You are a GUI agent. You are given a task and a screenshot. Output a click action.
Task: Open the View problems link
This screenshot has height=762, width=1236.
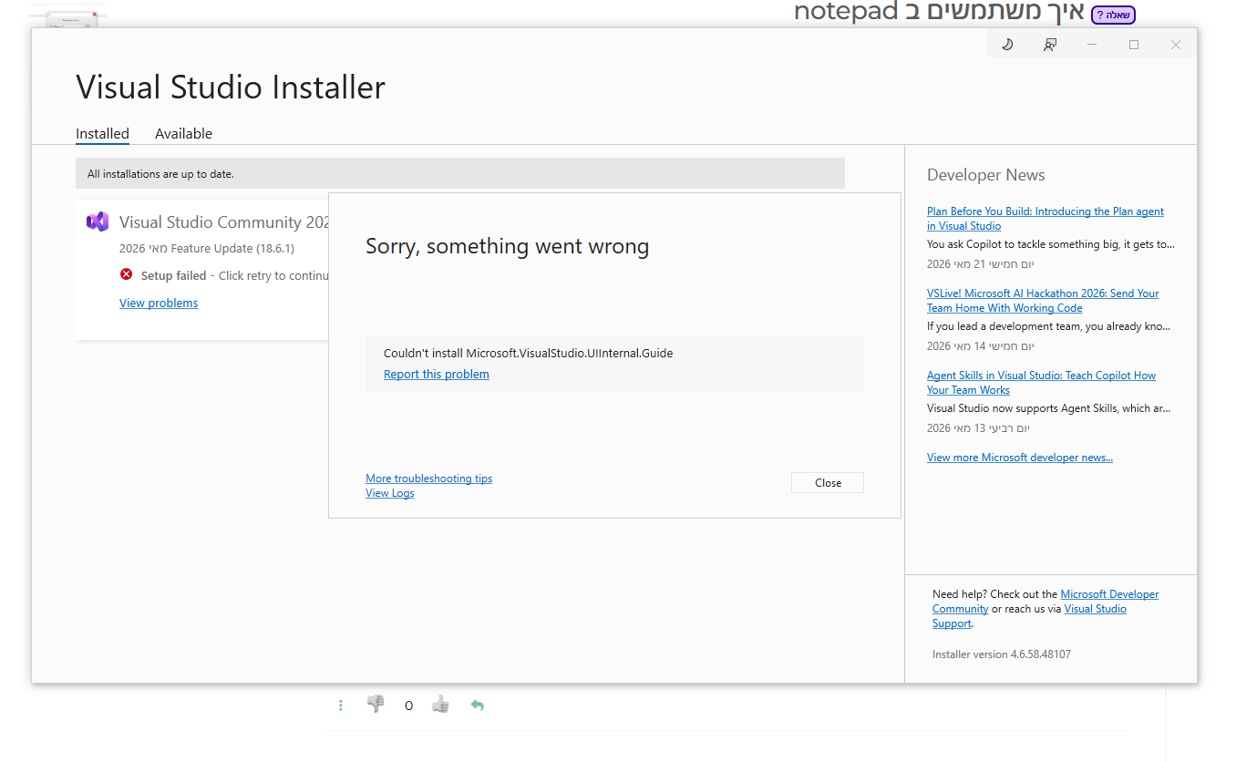coord(159,303)
